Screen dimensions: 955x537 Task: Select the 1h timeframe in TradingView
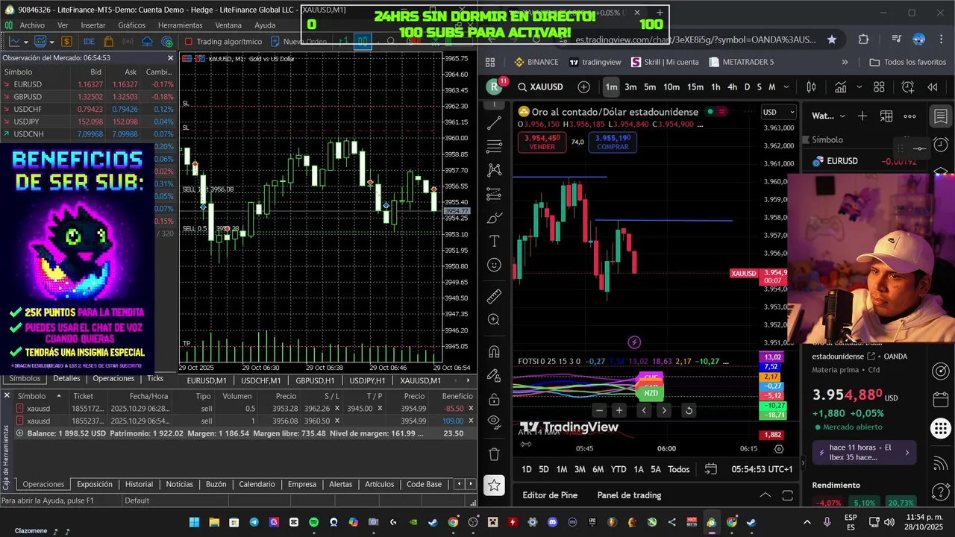click(x=716, y=87)
